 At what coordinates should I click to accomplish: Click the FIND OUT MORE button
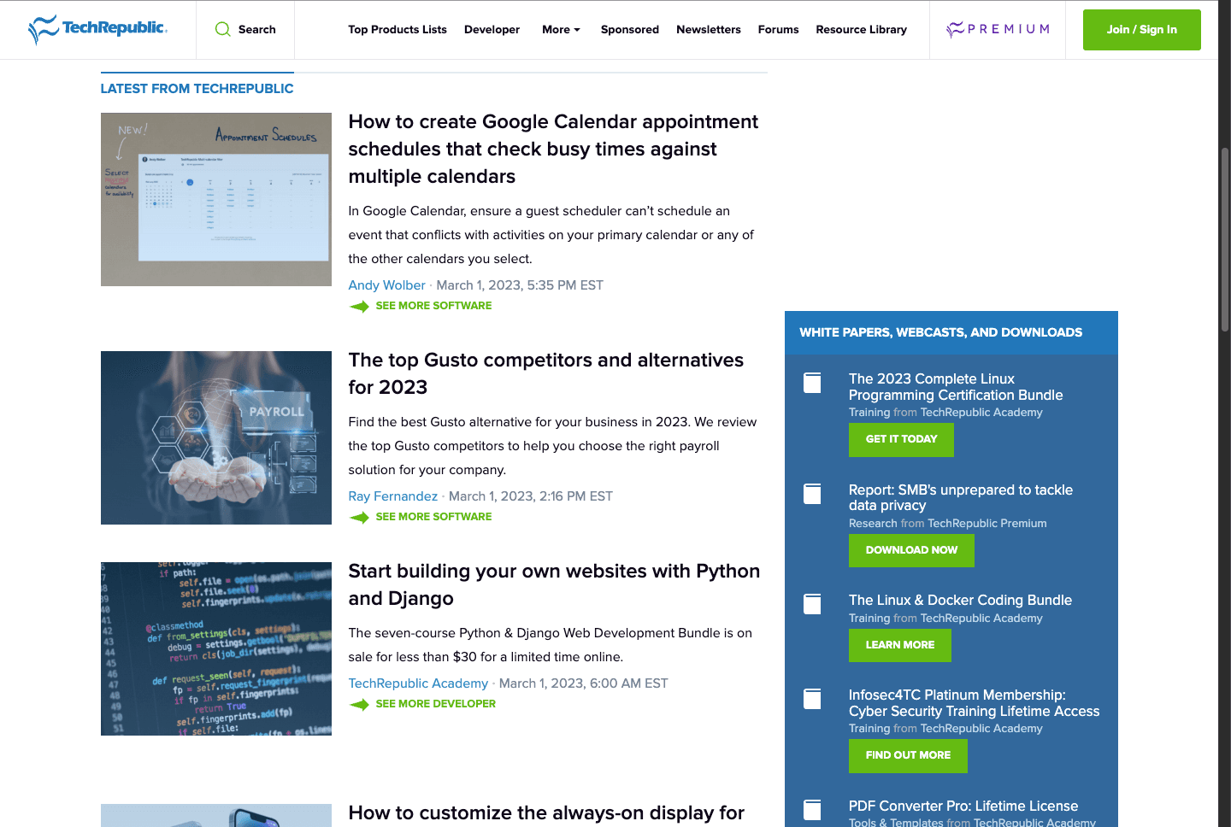[x=908, y=756]
